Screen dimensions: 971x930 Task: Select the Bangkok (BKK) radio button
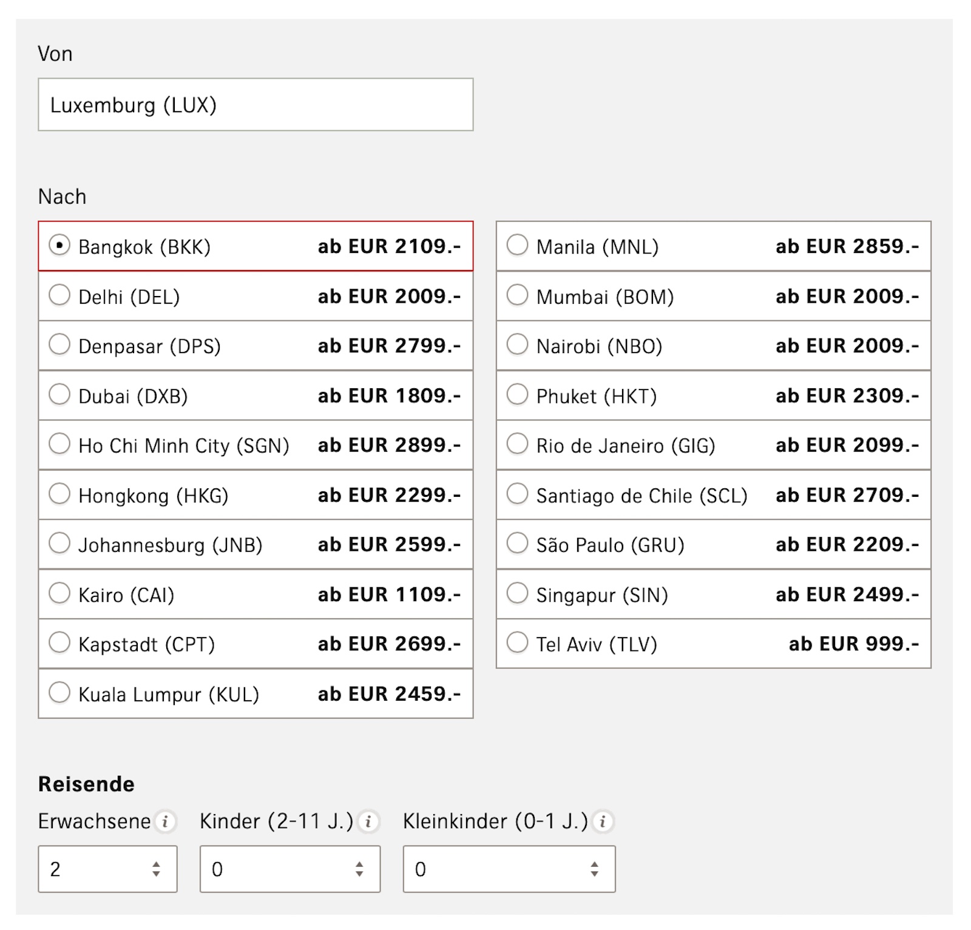coord(59,245)
